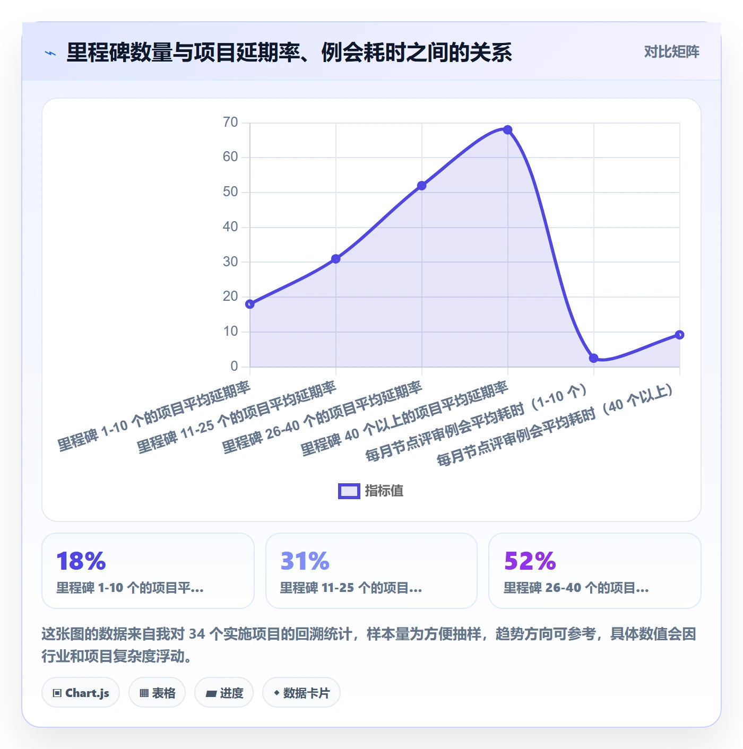Image resolution: width=743 pixels, height=749 pixels.
Task: Click the grid icon in the 表格 chip
Action: [144, 693]
